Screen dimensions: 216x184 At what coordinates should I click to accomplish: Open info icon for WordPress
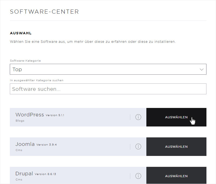coord(138,117)
